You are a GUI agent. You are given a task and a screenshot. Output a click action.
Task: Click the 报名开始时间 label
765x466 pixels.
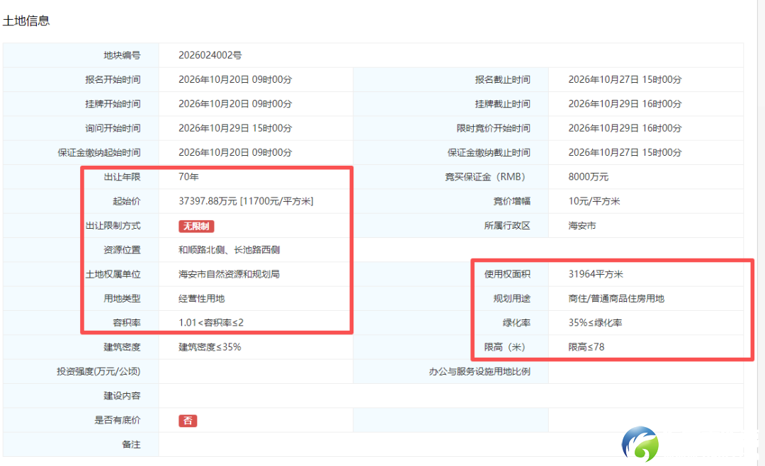tap(113, 79)
